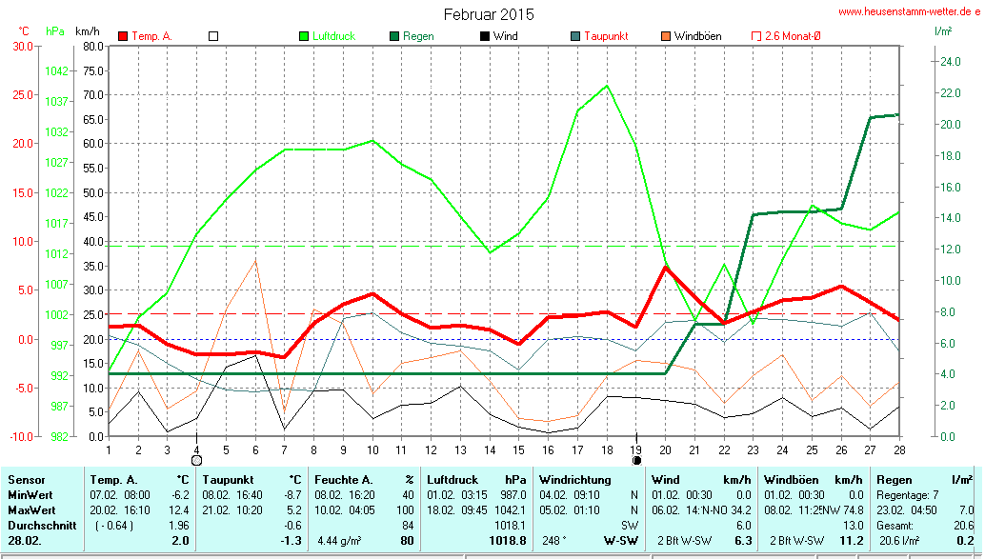Click the MaxWert row label
The height and width of the screenshot is (559, 985).
32,509
